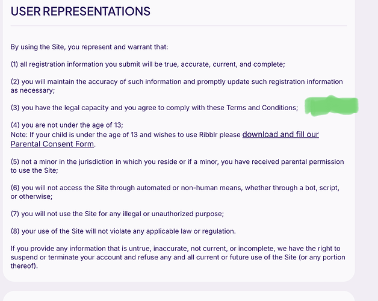Open the 'download and fill our' link text

coord(280,134)
